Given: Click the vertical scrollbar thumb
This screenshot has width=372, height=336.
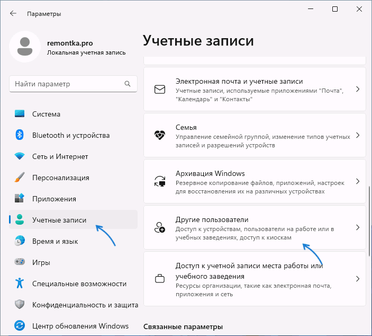Looking at the screenshot, I should 369,221.
